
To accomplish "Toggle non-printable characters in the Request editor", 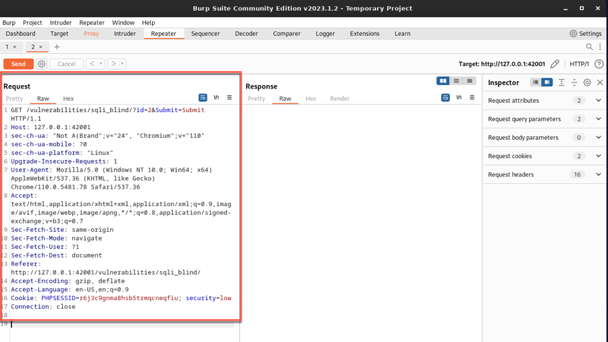I will 216,97.
